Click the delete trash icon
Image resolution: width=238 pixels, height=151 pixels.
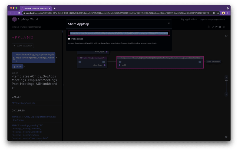click(x=224, y=27)
